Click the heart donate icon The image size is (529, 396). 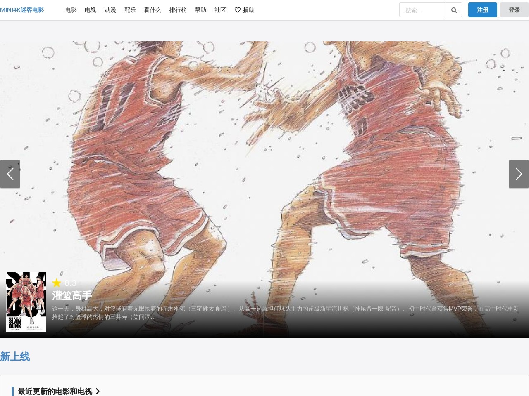pos(238,10)
